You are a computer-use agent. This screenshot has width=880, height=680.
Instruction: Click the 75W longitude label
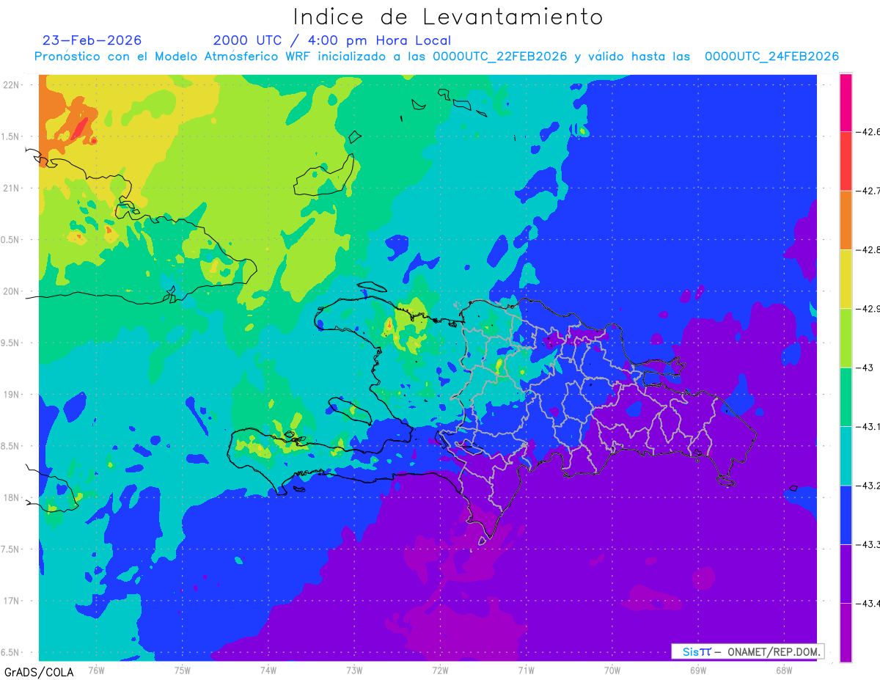pos(183,669)
